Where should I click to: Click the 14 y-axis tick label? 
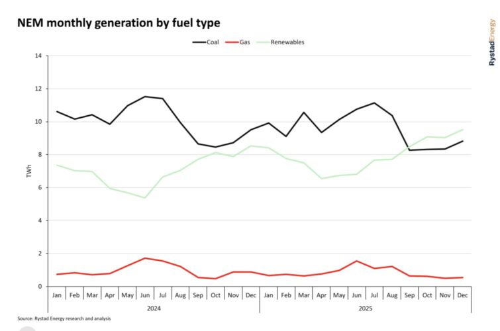pos(38,56)
